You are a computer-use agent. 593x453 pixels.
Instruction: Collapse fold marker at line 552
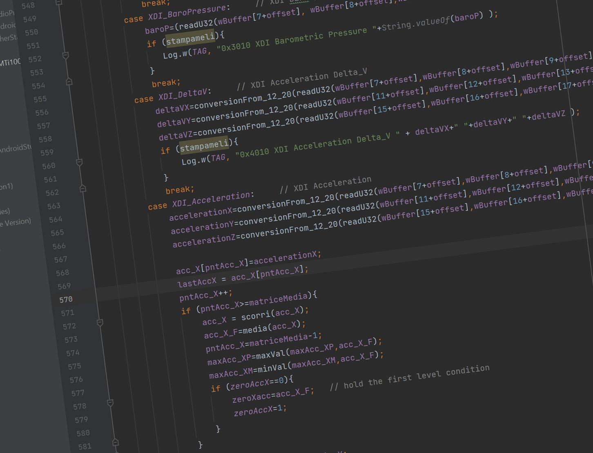tap(66, 55)
